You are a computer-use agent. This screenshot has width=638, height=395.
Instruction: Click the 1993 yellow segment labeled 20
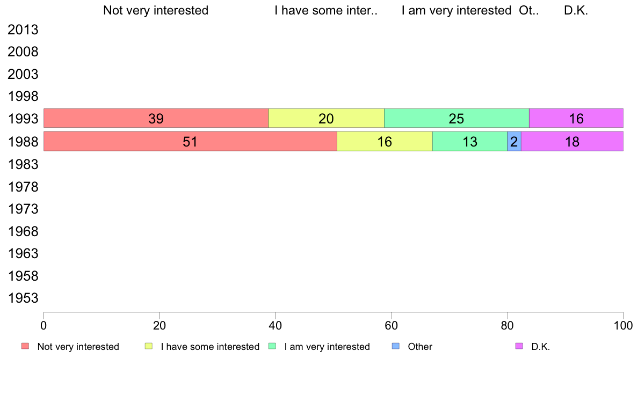coord(327,119)
